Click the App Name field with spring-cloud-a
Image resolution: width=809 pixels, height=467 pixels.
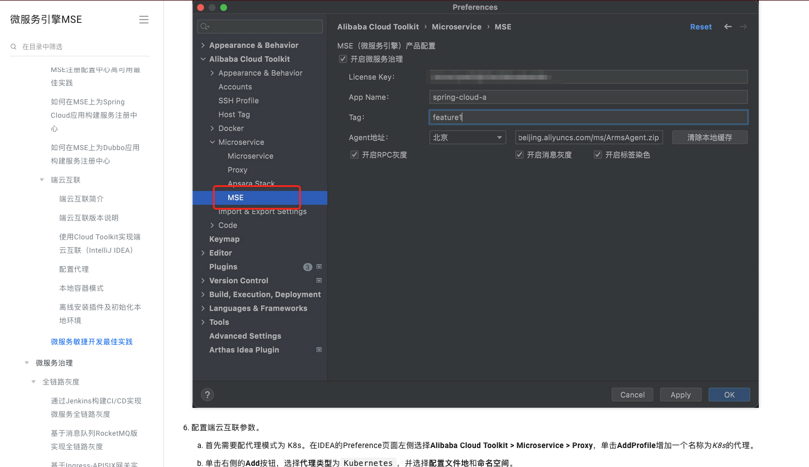pos(588,97)
